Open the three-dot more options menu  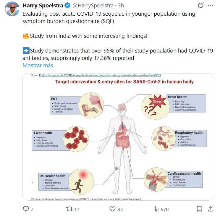tap(211, 6)
